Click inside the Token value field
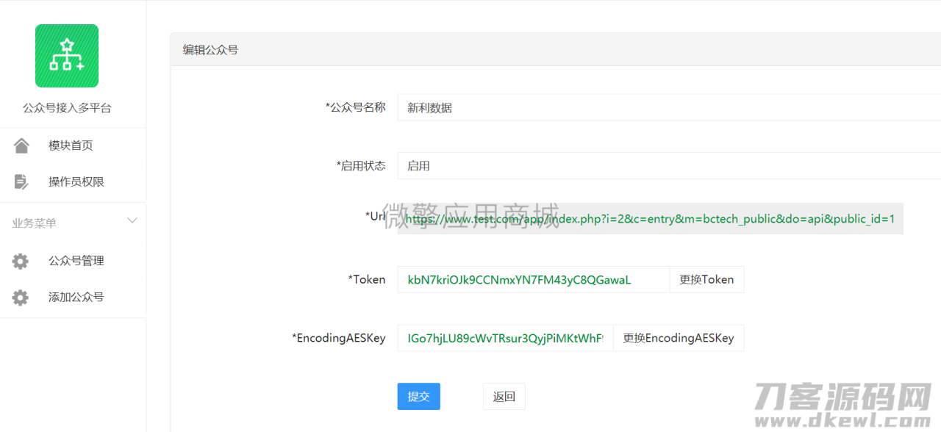 (x=533, y=280)
